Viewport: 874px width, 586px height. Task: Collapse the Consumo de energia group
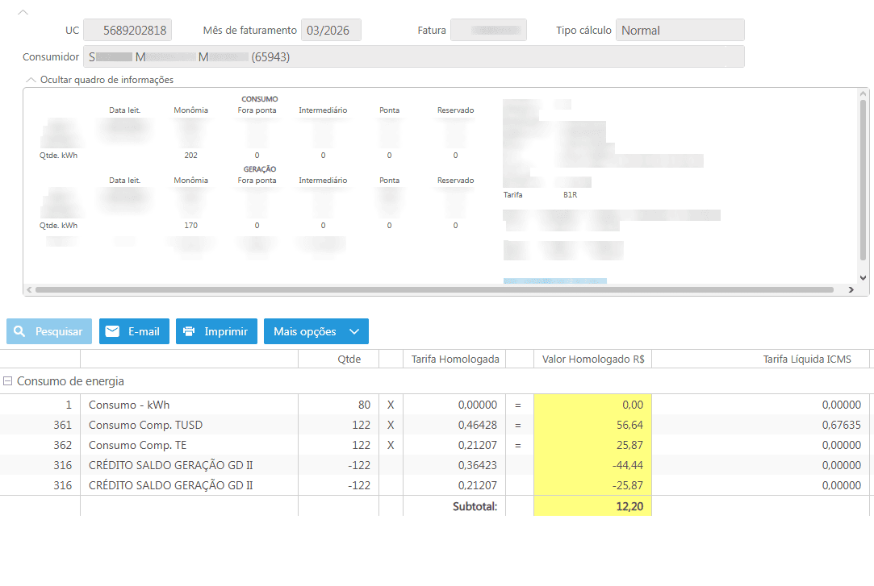coord(7,381)
